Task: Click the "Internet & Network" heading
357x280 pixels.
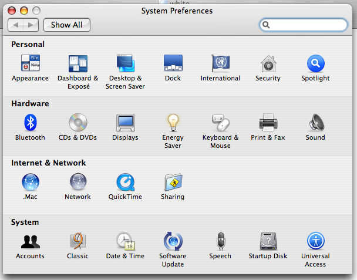Action: (x=49, y=163)
